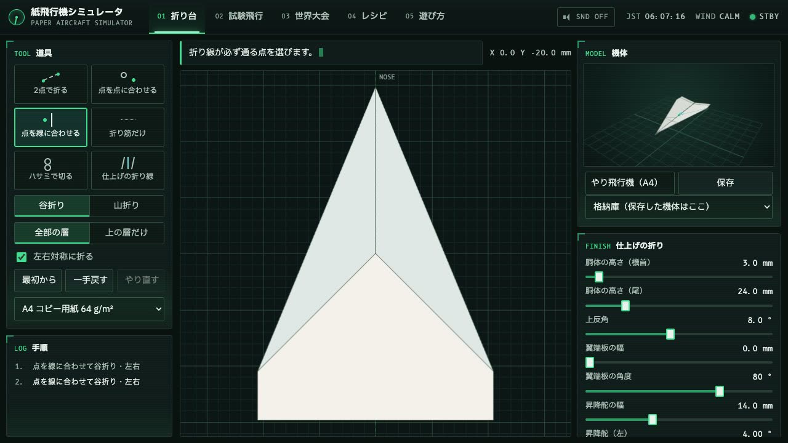Click the NOSE label above the paper
The height and width of the screenshot is (443, 788).
[x=387, y=77]
